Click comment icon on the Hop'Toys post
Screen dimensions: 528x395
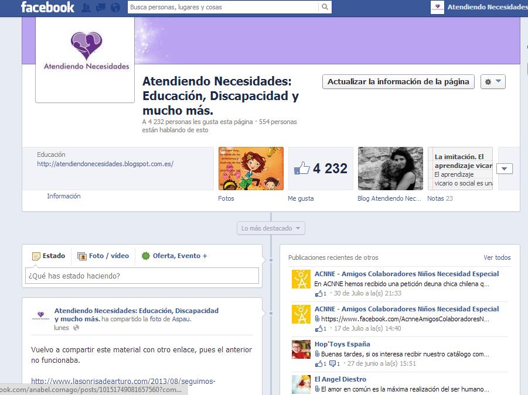[x=332, y=364]
